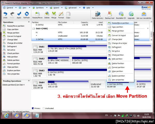Expand the Advanced dropdown arrow
The image size is (155, 124).
80,8
